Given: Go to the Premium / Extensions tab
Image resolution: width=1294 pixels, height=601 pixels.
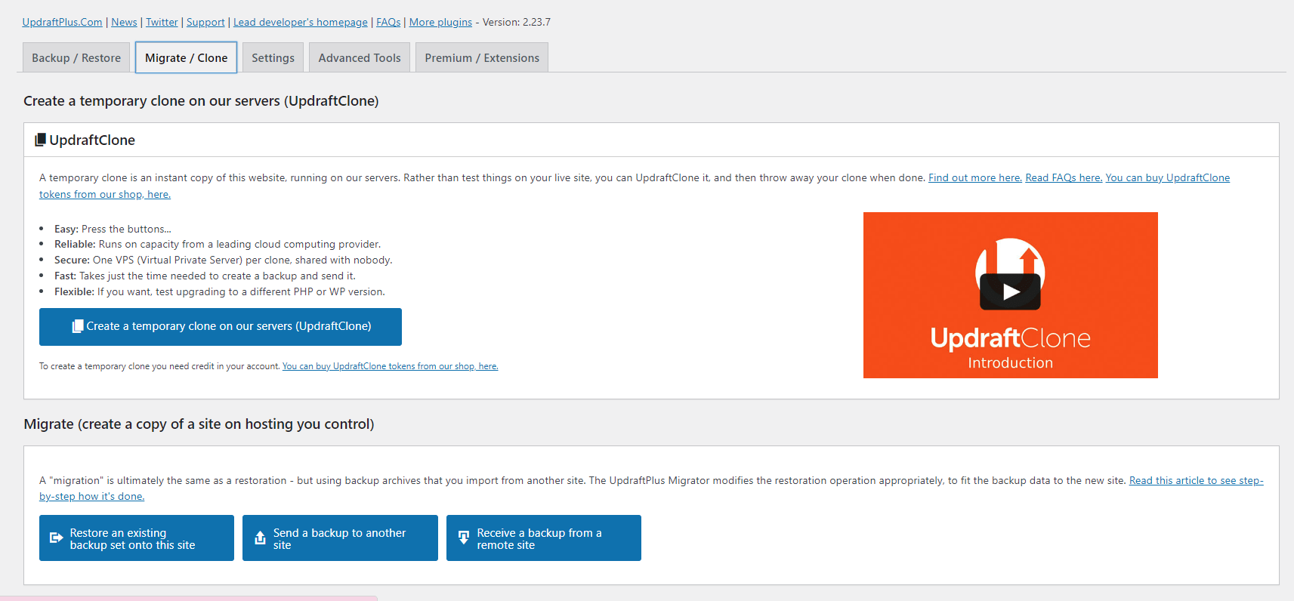Looking at the screenshot, I should 482,58.
